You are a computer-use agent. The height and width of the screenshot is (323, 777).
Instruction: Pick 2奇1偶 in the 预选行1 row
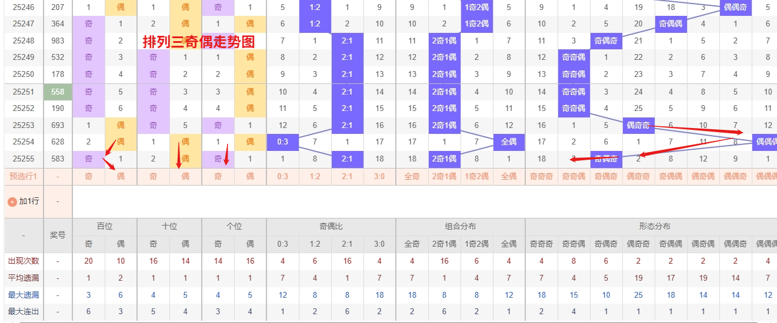tap(444, 176)
